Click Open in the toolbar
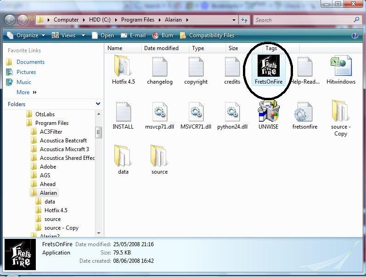 103,35
